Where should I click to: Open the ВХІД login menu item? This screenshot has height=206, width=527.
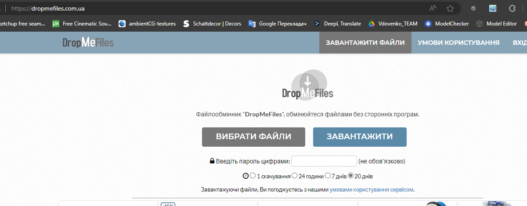520,43
